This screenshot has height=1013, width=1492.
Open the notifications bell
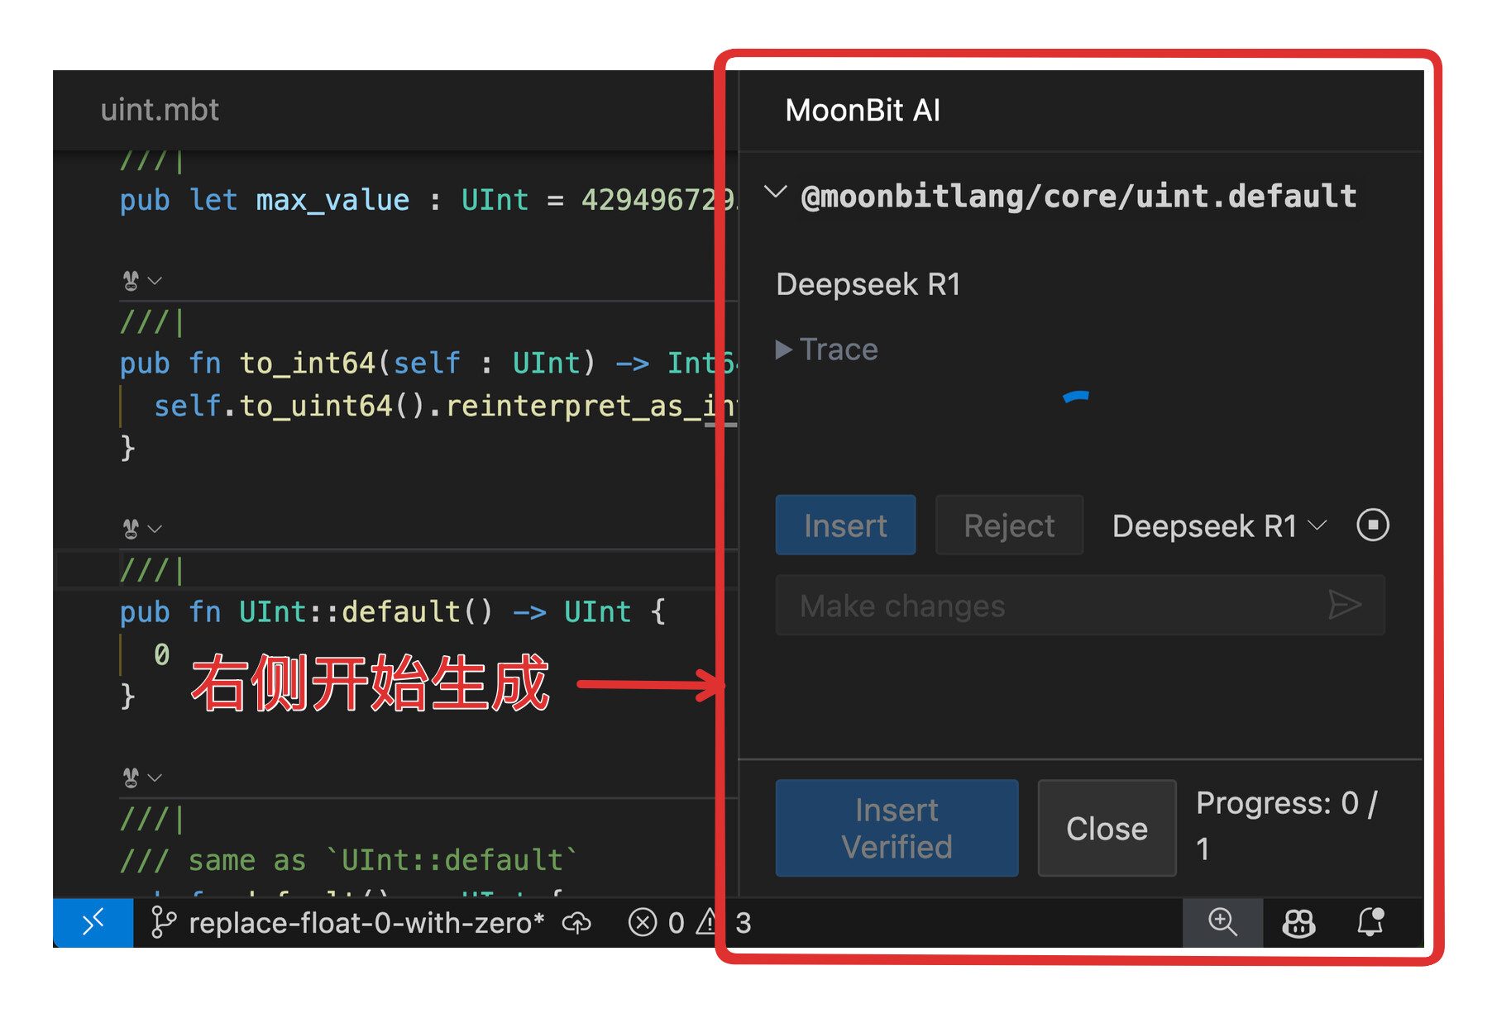click(1370, 922)
